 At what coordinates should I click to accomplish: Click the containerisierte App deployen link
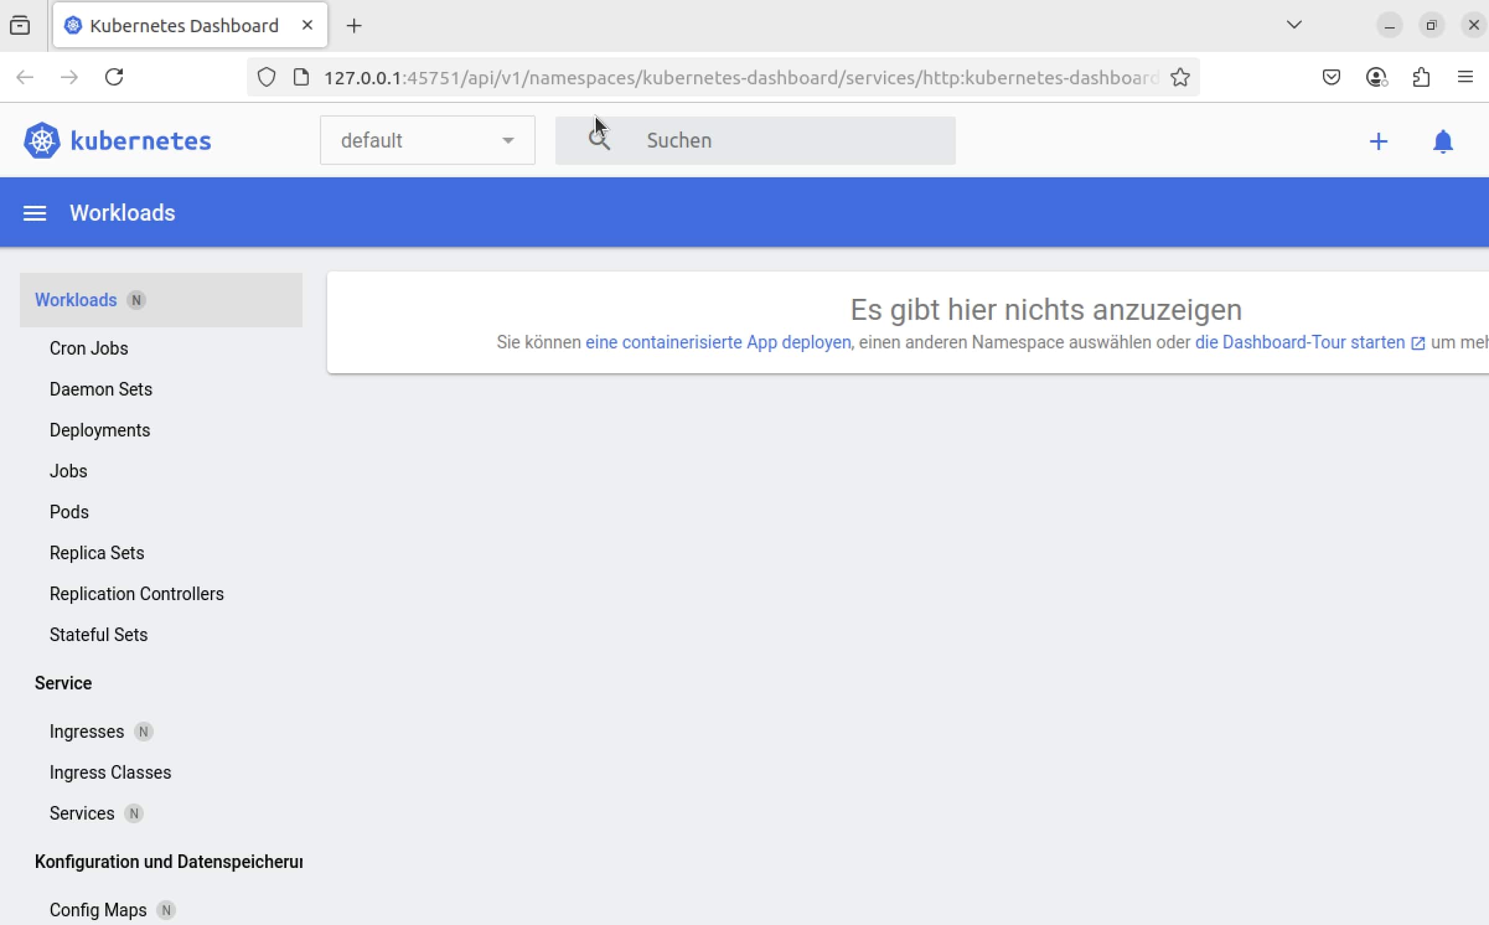click(x=718, y=342)
